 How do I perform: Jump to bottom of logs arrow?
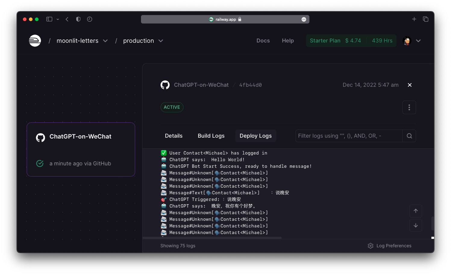coord(416,225)
